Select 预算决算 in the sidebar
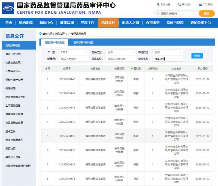 click(x=11, y=148)
